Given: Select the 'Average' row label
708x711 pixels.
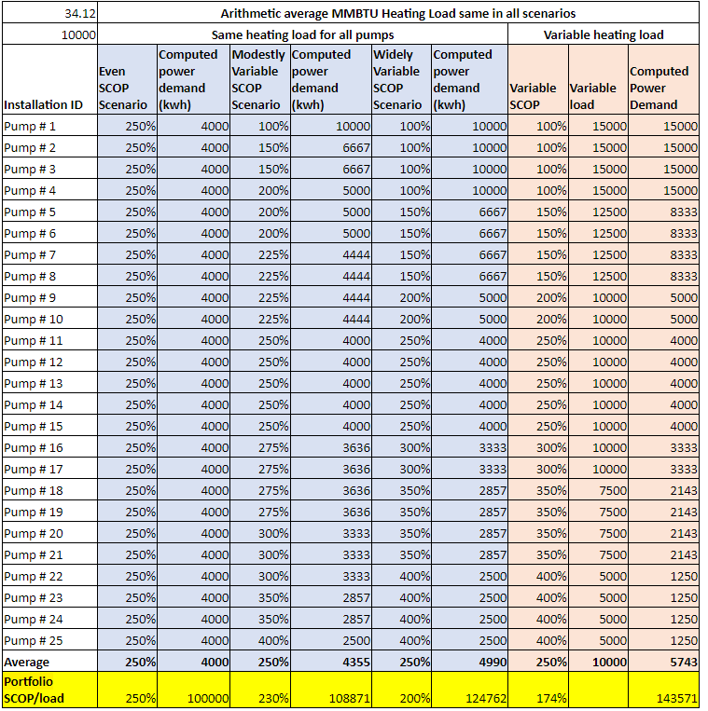Looking at the screenshot, I should [50, 662].
